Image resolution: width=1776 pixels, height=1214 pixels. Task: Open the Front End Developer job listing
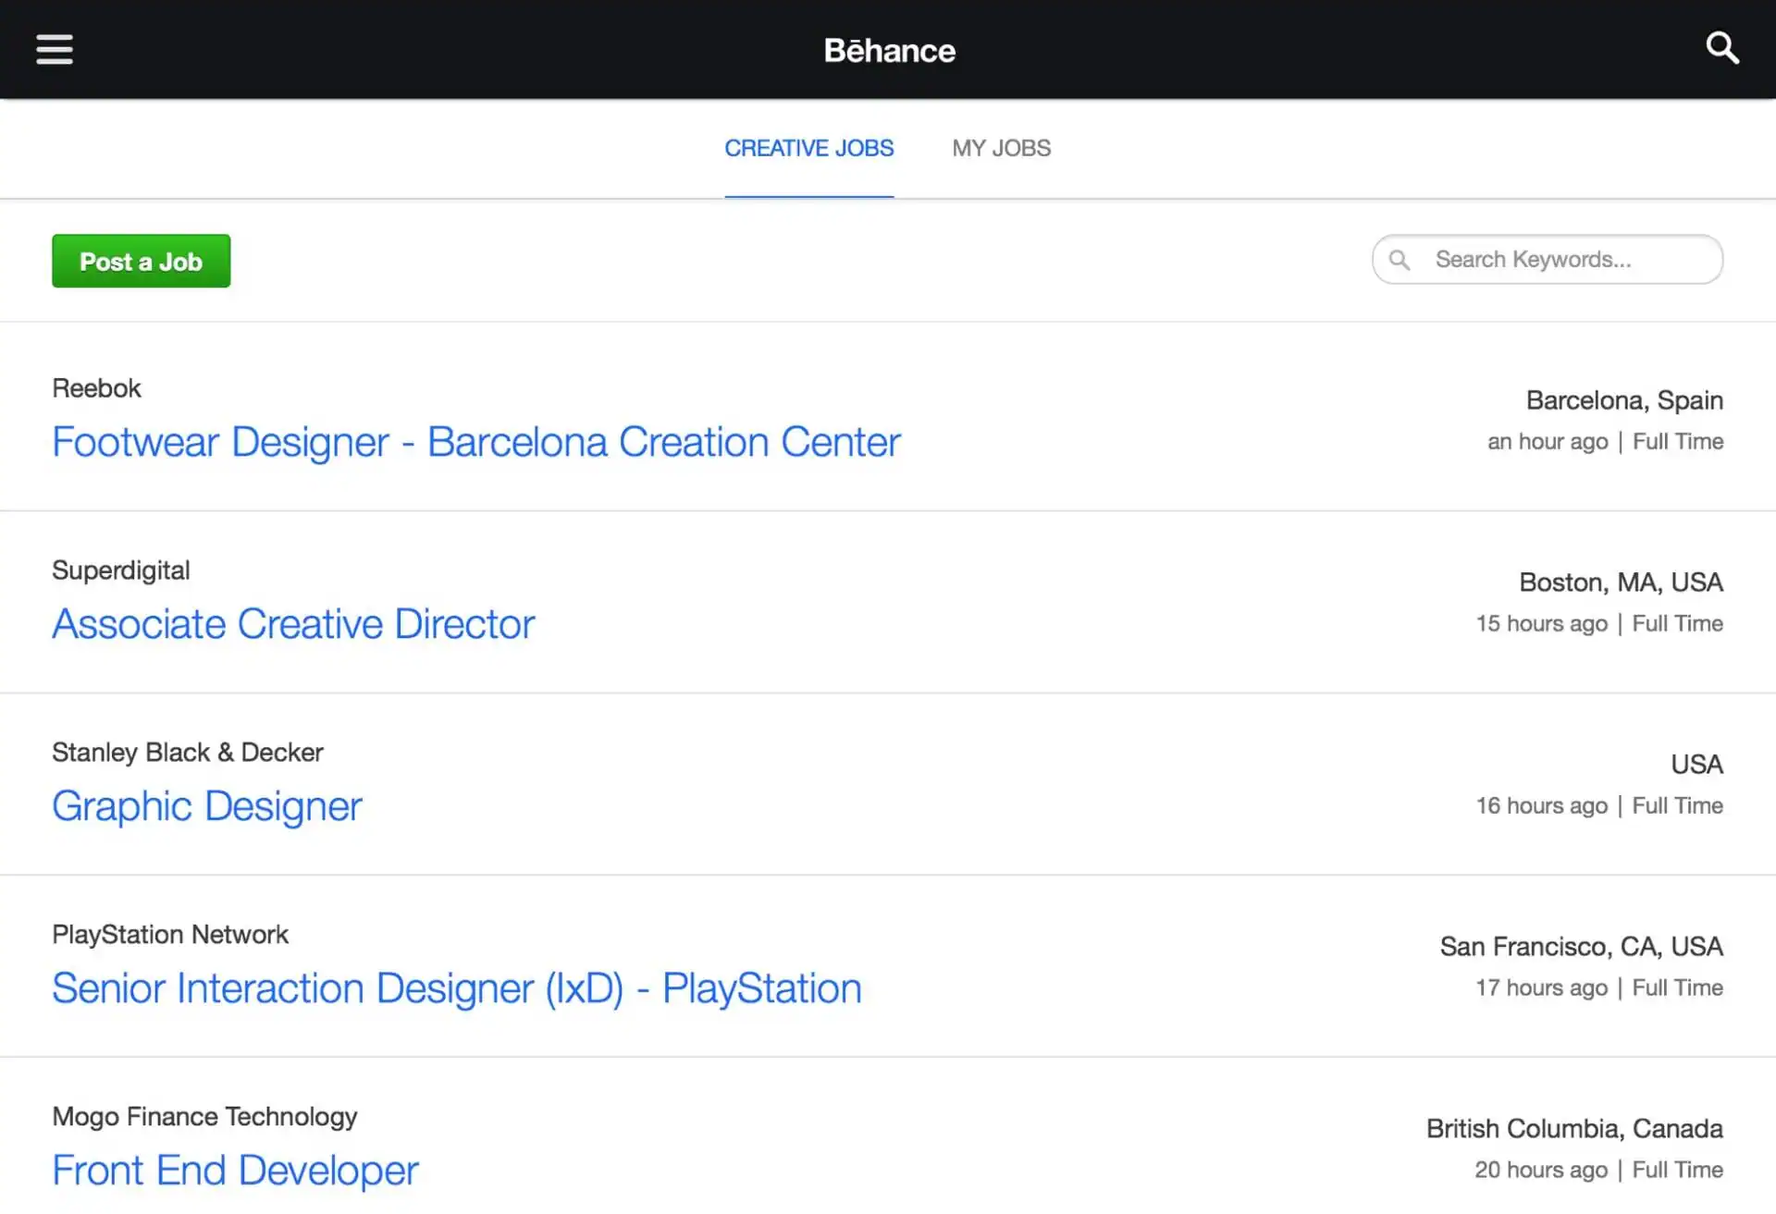click(235, 1171)
